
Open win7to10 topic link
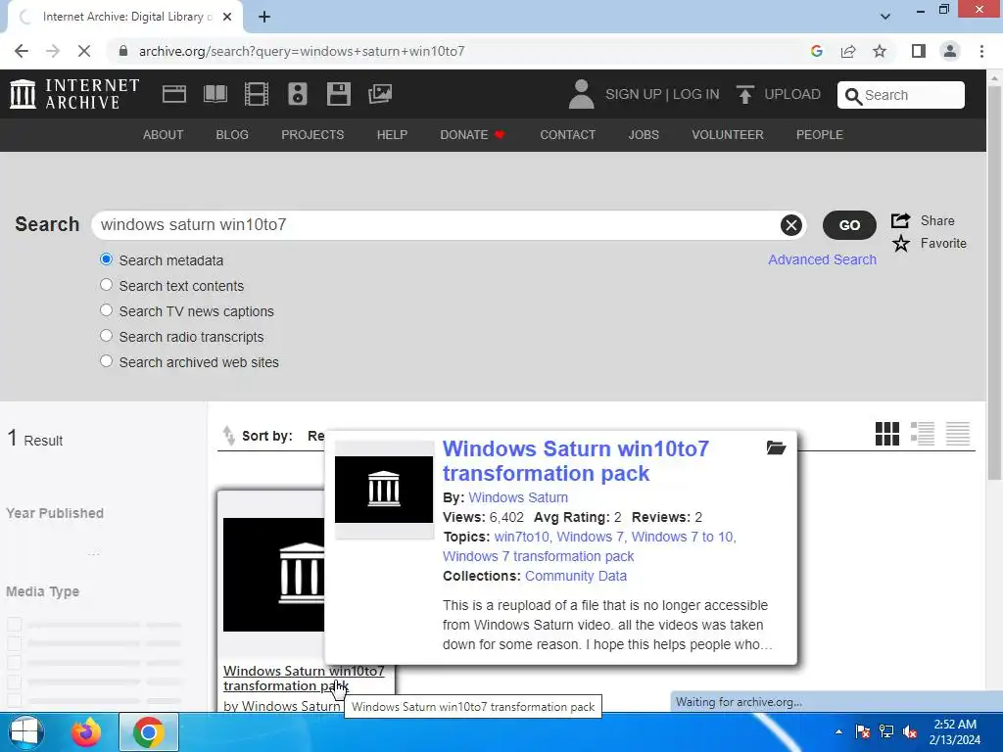click(521, 537)
